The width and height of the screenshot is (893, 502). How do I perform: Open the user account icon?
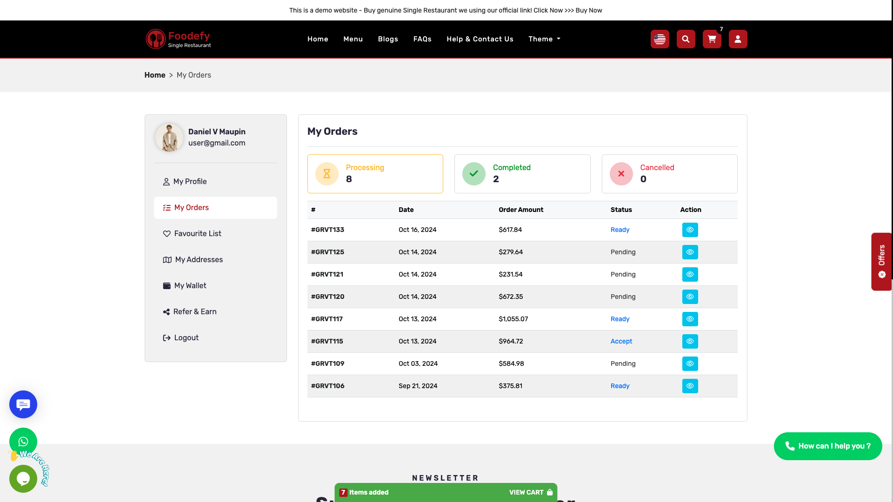coord(738,39)
